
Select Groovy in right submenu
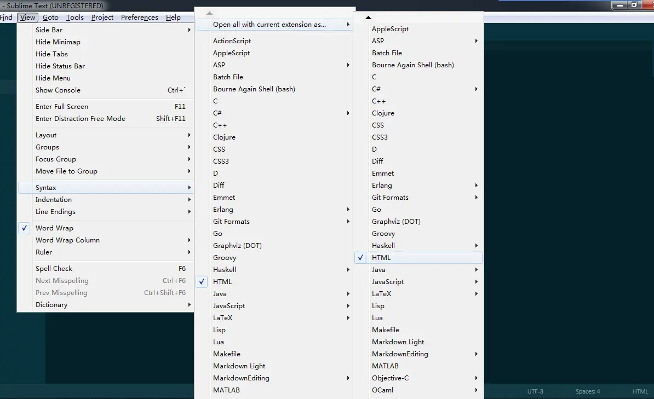pos(418,234)
